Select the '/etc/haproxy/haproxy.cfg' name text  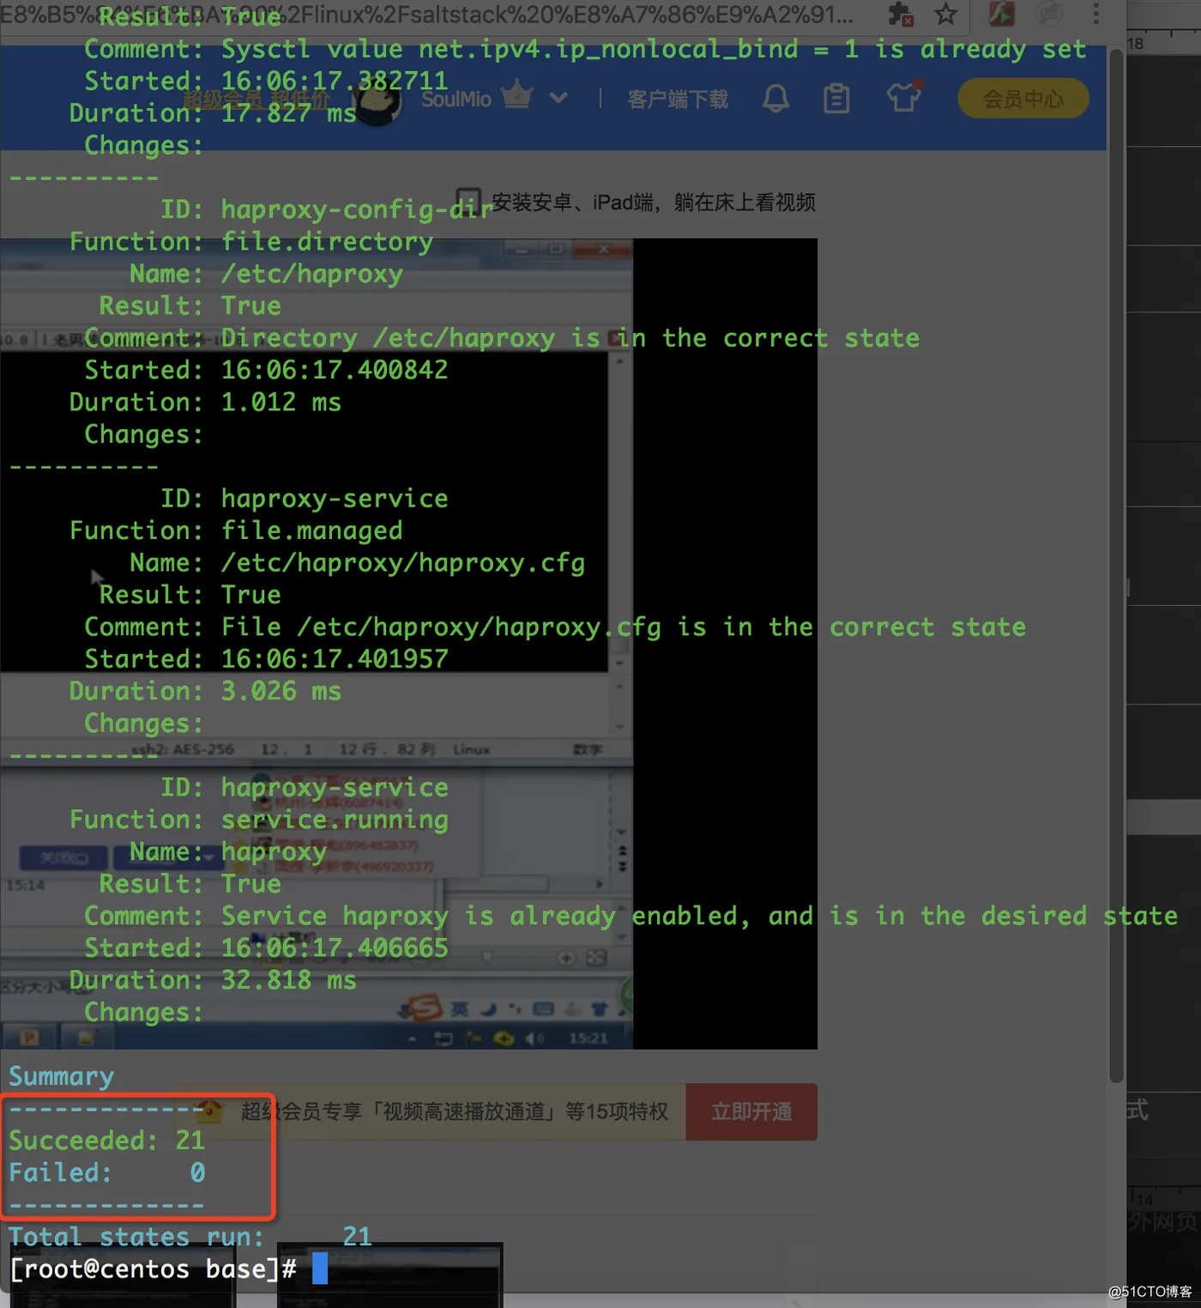tap(403, 563)
